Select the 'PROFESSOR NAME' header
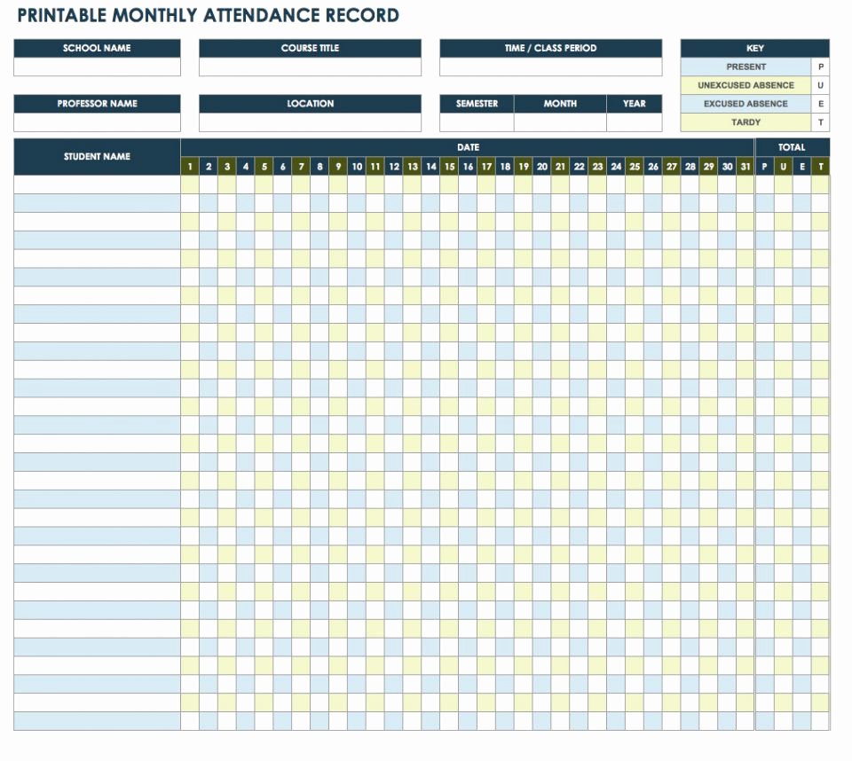The width and height of the screenshot is (852, 761). (97, 104)
